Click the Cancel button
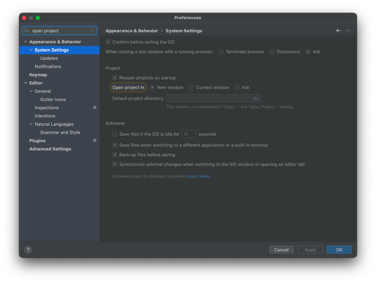This screenshot has width=376, height=283. (x=281, y=250)
